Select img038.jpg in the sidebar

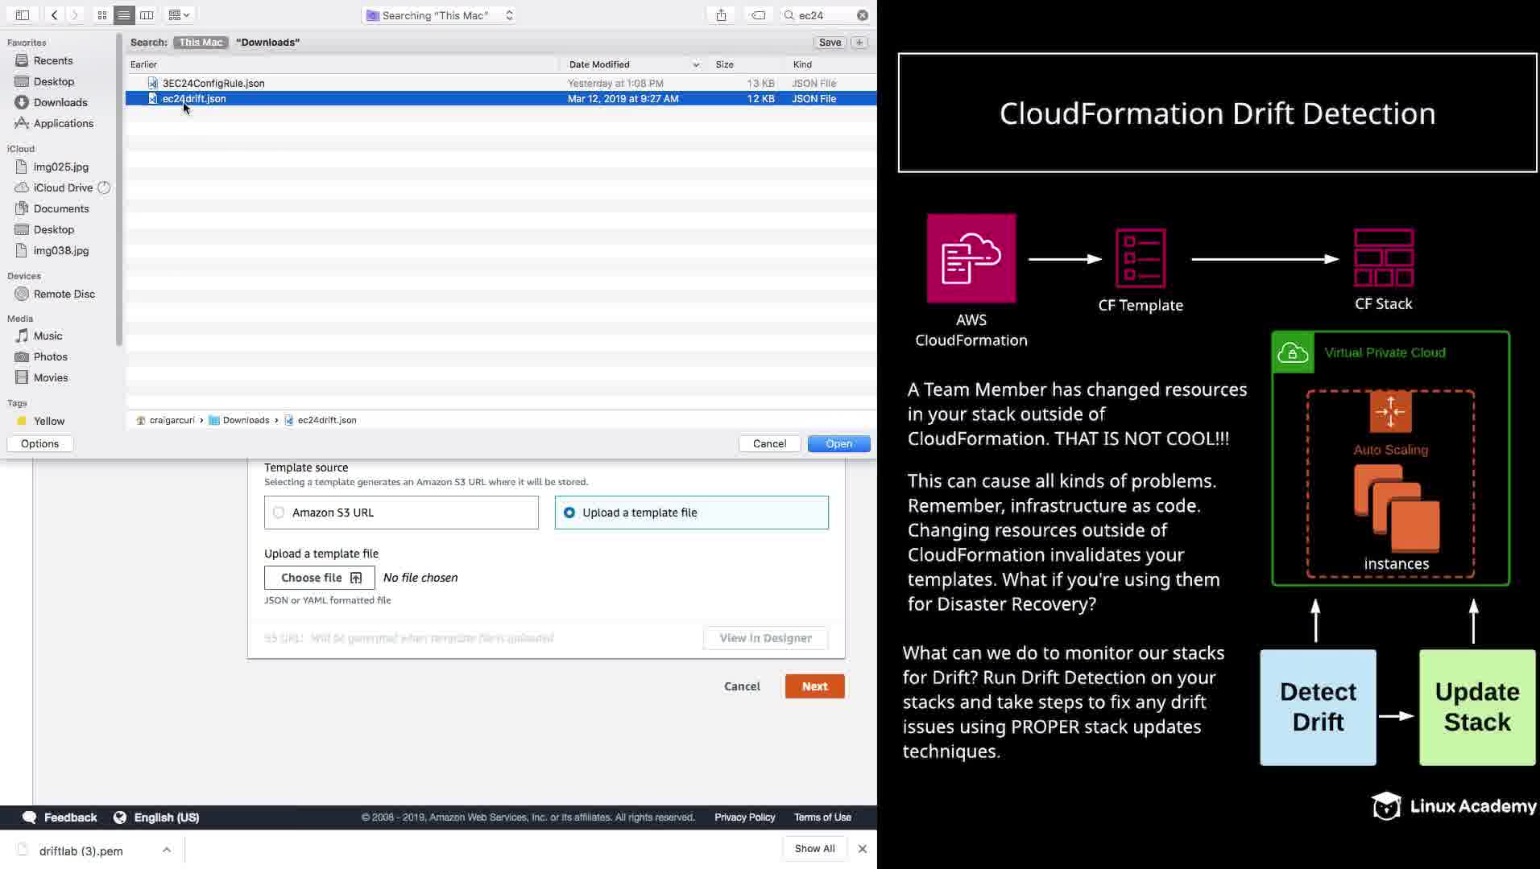click(x=61, y=250)
